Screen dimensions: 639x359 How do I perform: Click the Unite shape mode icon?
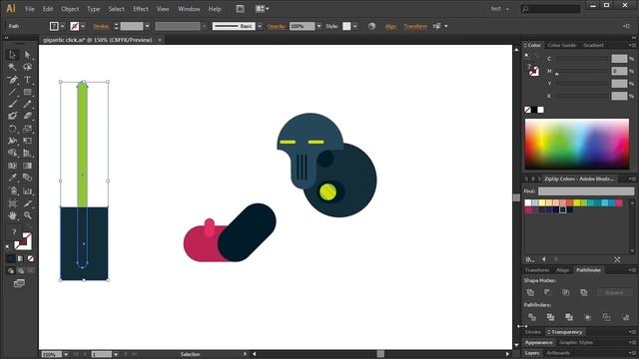530,292
